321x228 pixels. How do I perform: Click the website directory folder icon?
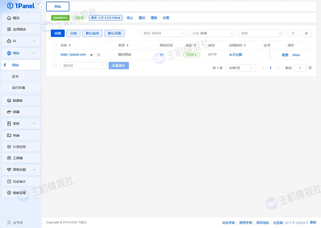[162, 55]
